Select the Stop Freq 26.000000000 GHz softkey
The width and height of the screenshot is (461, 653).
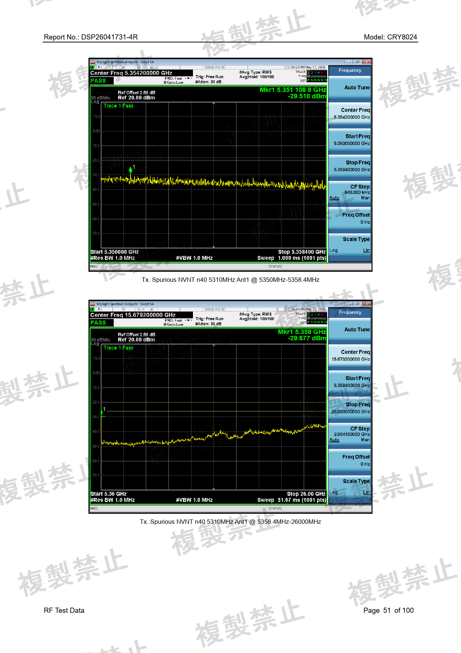350,408
